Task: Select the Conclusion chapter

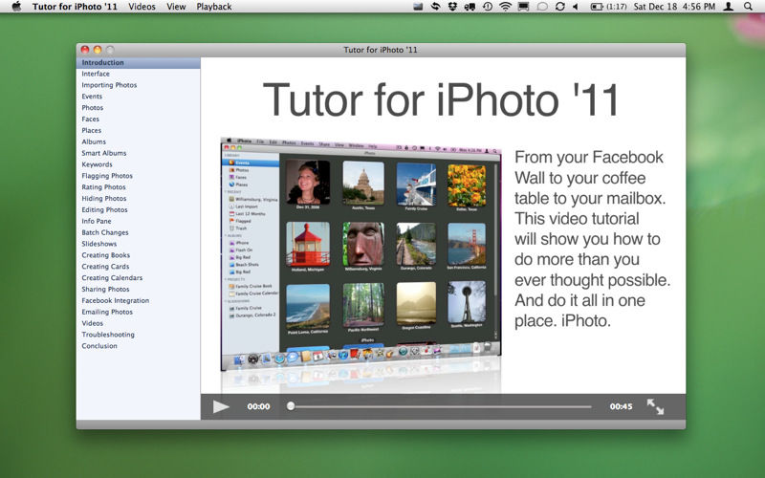Action: 138,345
